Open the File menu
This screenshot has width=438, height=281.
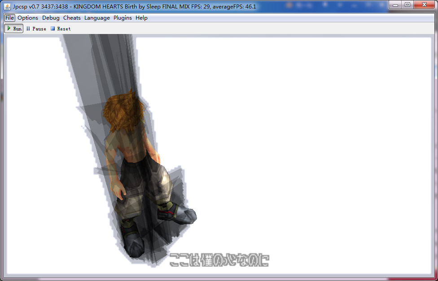click(10, 18)
